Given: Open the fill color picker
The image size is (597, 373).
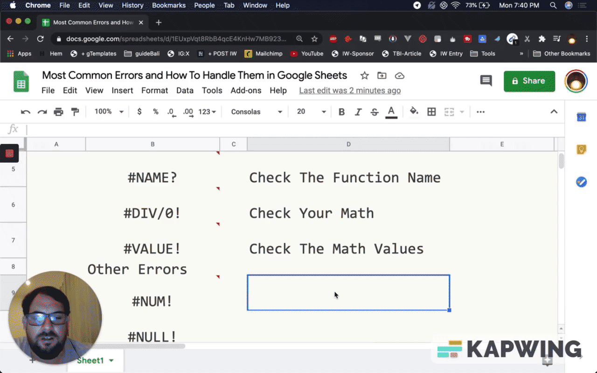Looking at the screenshot, I should (x=414, y=112).
